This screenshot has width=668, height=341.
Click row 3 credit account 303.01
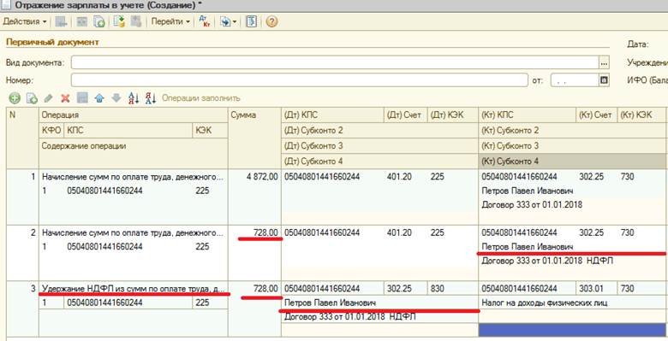click(x=595, y=289)
